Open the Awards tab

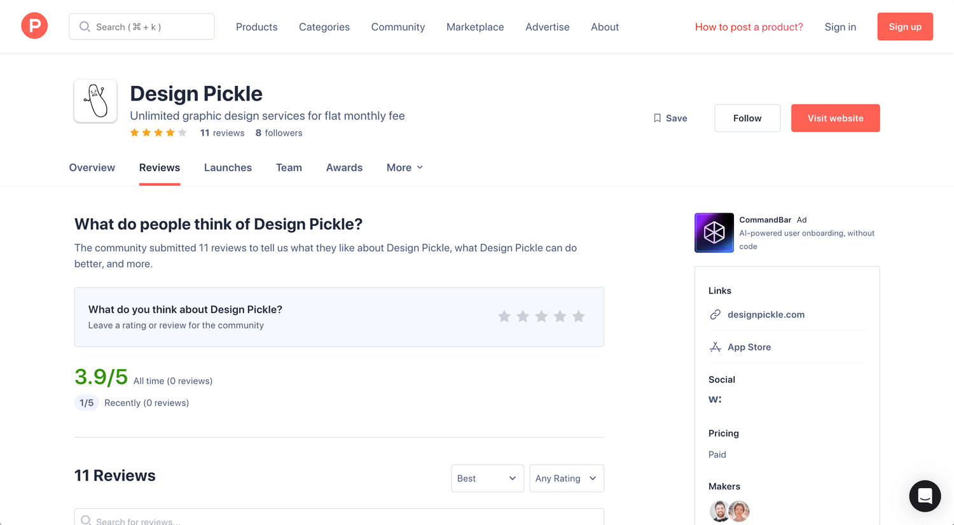[x=344, y=167]
